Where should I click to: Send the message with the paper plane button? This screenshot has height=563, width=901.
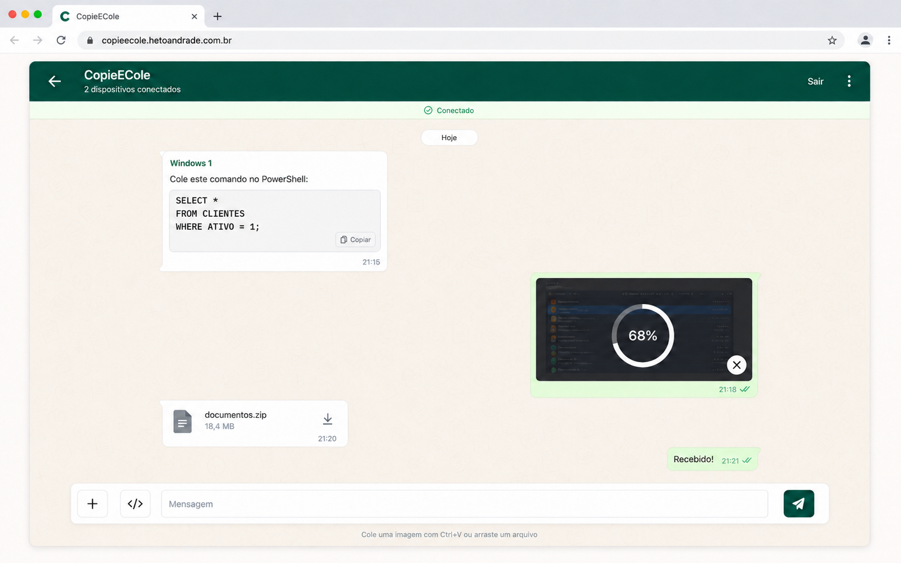tap(798, 503)
